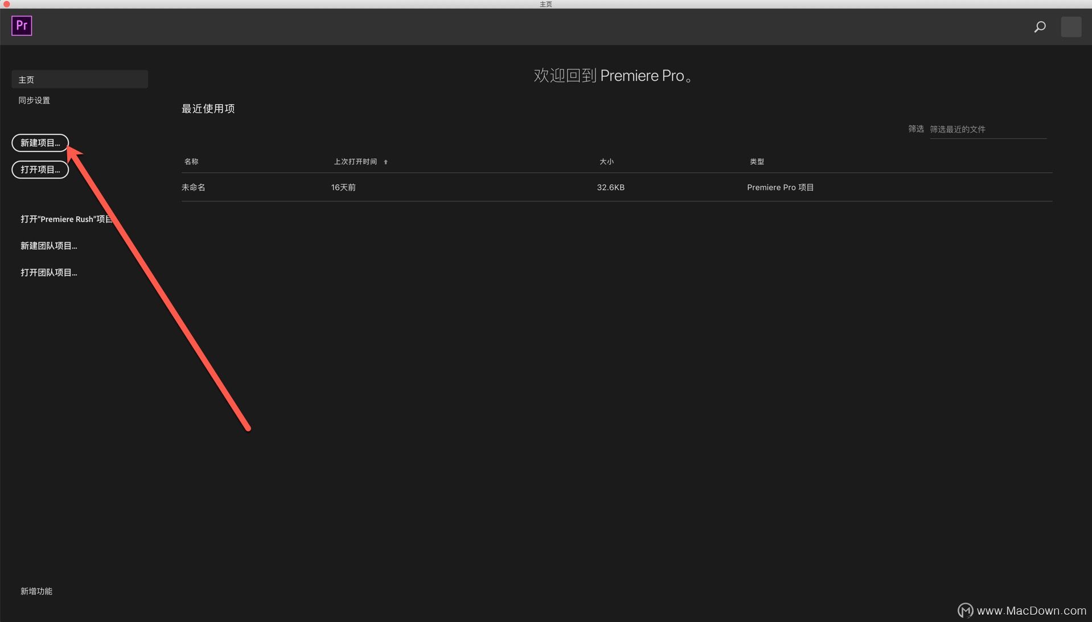Sort by the 大小 column header
This screenshot has width=1092, height=622.
(606, 162)
